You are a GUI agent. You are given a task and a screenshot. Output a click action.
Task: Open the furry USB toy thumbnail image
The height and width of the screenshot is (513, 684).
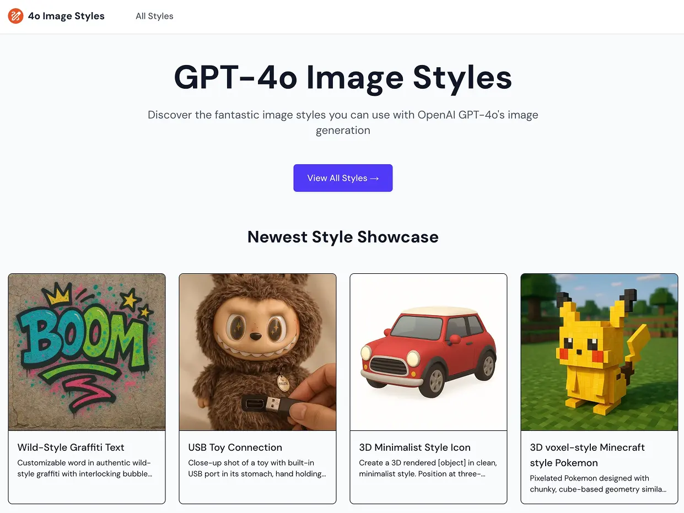tap(257, 352)
